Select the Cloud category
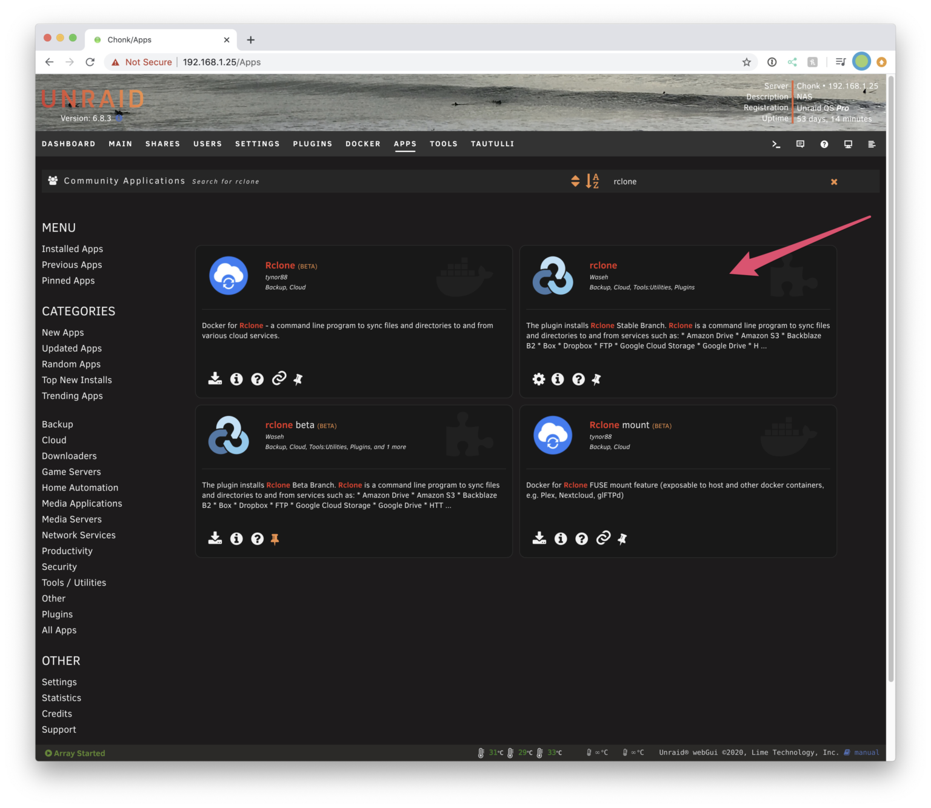Screen dimensions: 931x808 tap(54, 440)
